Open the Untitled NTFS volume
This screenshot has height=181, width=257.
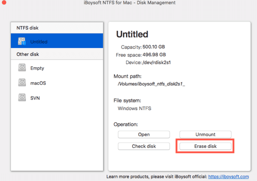[144, 135]
